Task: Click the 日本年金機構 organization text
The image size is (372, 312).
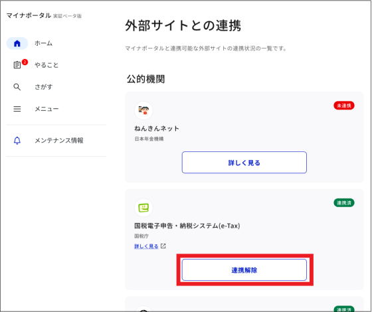Action: pos(149,139)
